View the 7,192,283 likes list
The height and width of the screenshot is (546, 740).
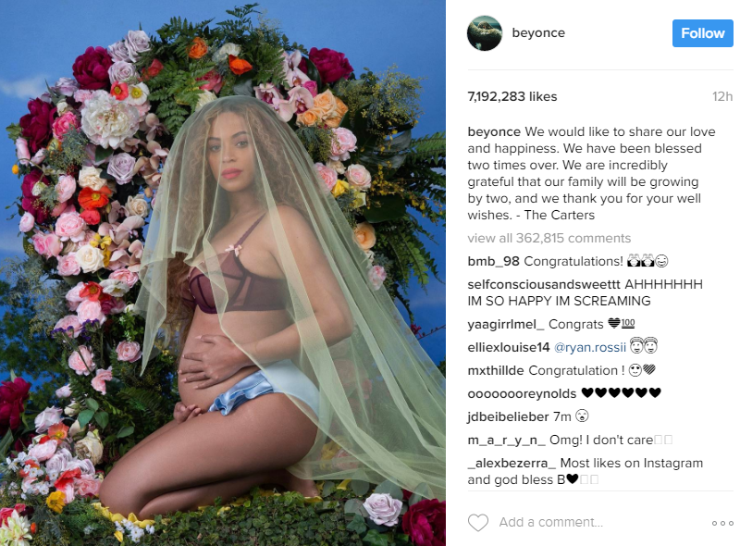512,96
